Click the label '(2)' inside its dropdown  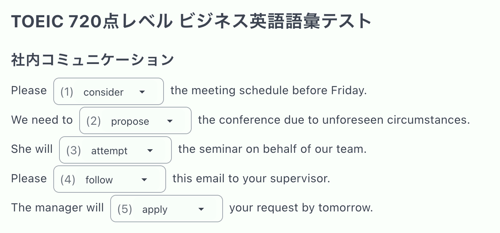93,121
